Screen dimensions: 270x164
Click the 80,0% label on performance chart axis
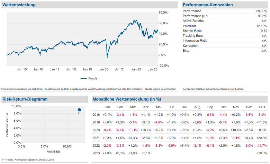(x=163, y=12)
